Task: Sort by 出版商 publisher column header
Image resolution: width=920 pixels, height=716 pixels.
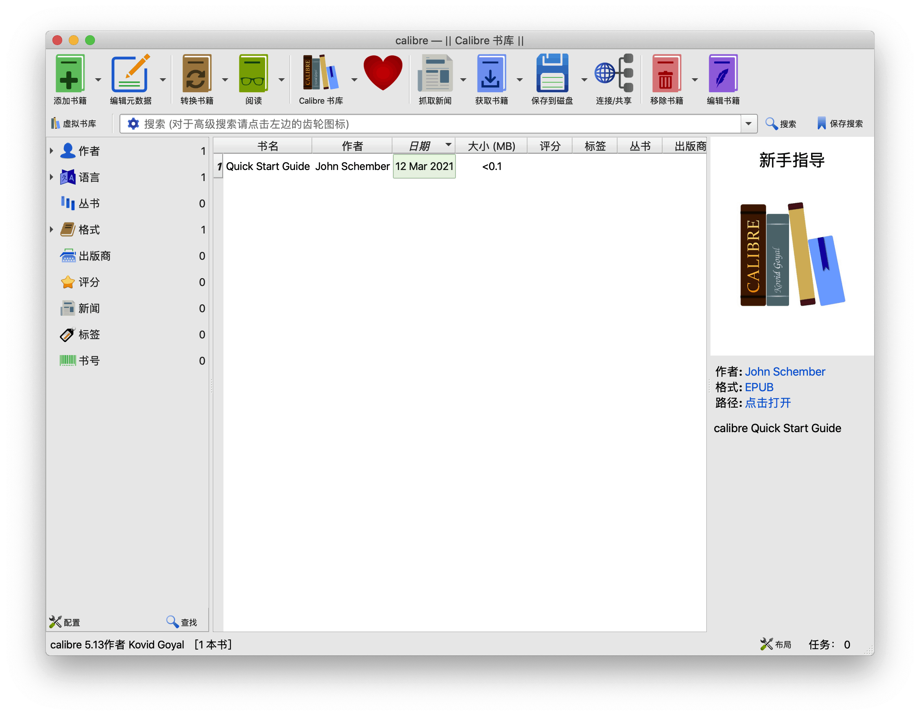Action: (x=685, y=146)
